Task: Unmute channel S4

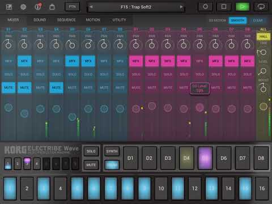Action: click(x=56, y=88)
